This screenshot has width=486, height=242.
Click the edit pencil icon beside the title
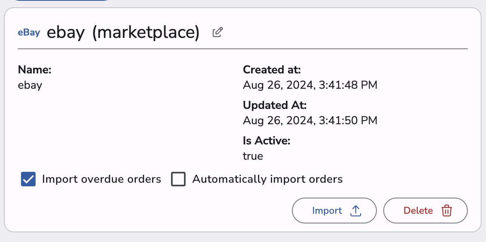(x=217, y=32)
